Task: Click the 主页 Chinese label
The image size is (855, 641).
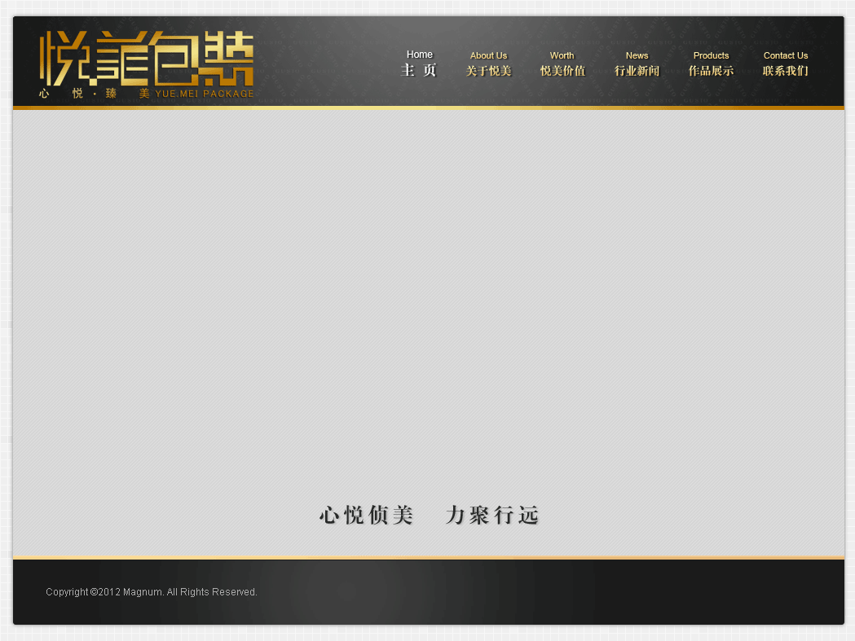Action: coord(419,71)
